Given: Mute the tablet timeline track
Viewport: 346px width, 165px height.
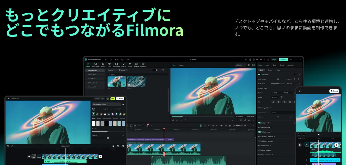Looking at the screenshot, I should tap(29, 156).
